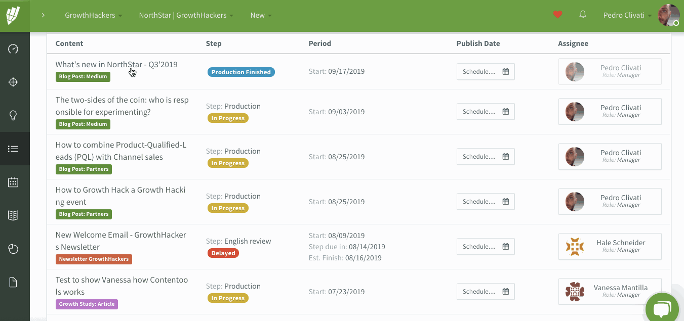This screenshot has width=684, height=321.
Task: Open Vanessa Mantilla assignee card
Action: (x=610, y=291)
